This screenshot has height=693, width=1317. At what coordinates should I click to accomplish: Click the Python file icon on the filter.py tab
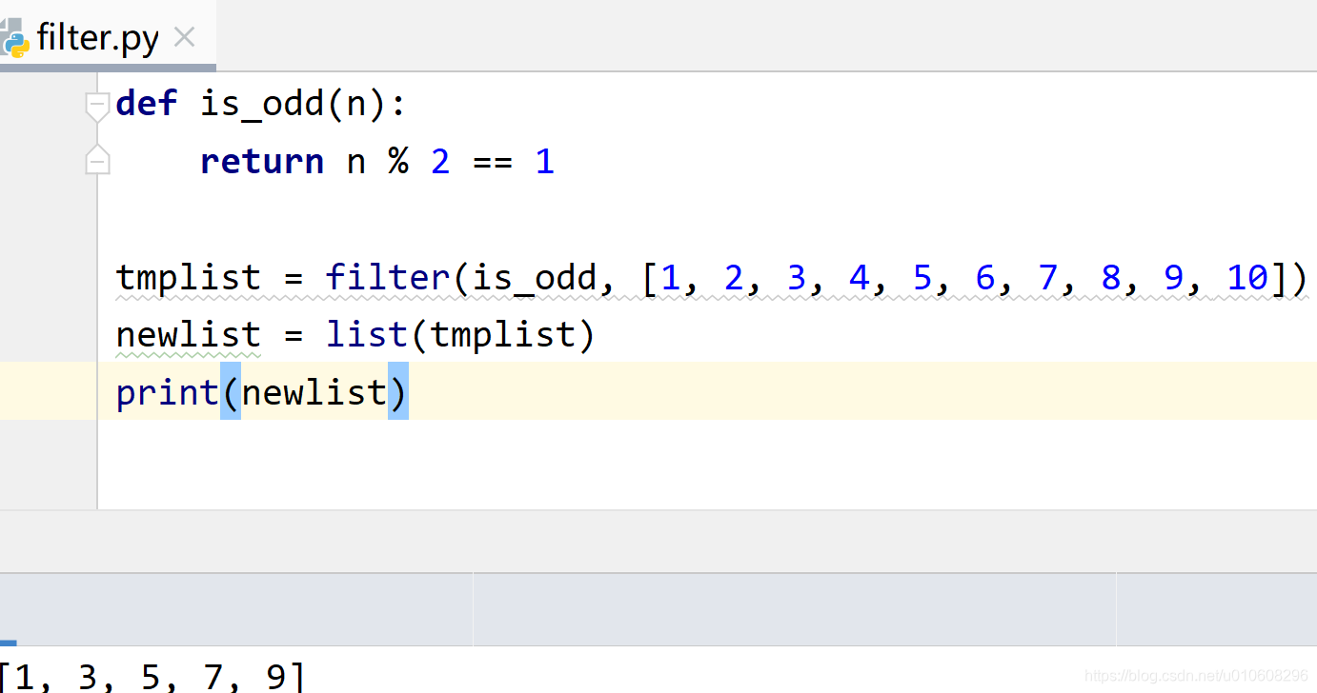(17, 38)
